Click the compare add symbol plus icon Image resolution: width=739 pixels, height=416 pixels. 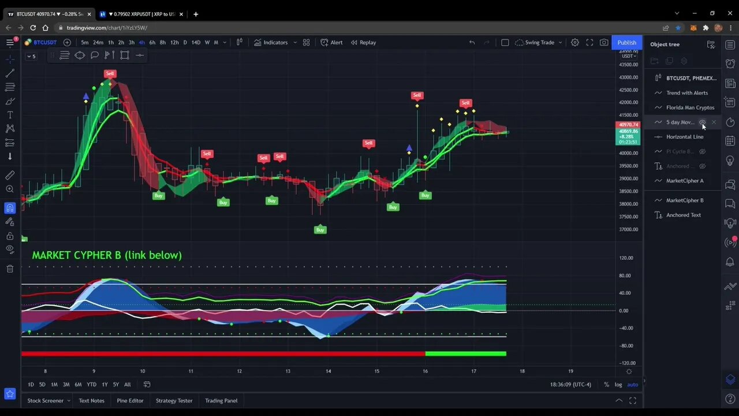(67, 42)
